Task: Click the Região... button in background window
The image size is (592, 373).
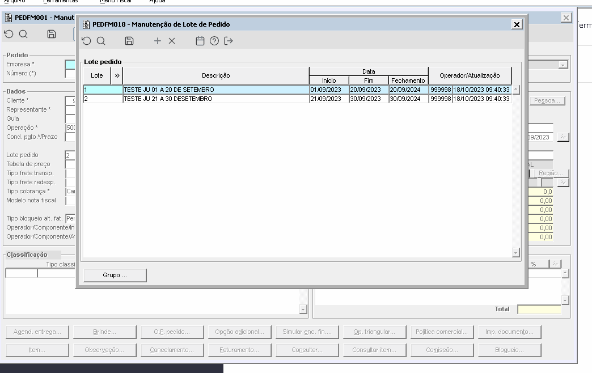Action: click(550, 173)
